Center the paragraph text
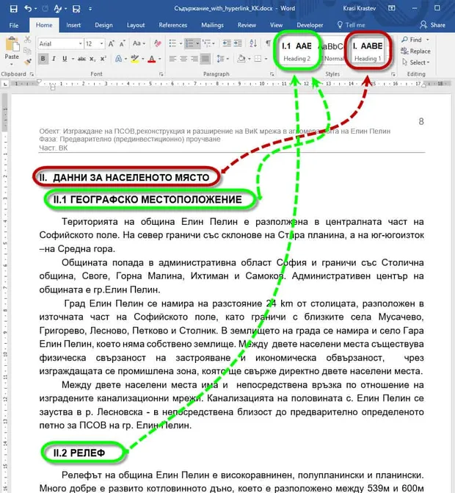The width and height of the screenshot is (455, 493). click(183, 59)
